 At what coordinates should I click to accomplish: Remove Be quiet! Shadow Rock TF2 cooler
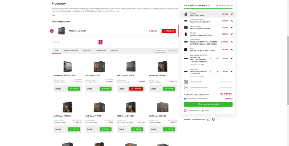pyautogui.click(x=231, y=21)
